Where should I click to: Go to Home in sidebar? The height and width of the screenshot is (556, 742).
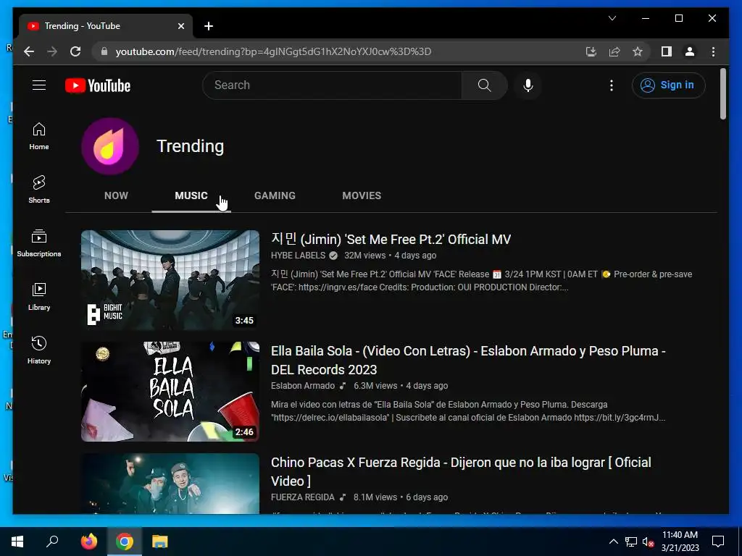(x=39, y=135)
